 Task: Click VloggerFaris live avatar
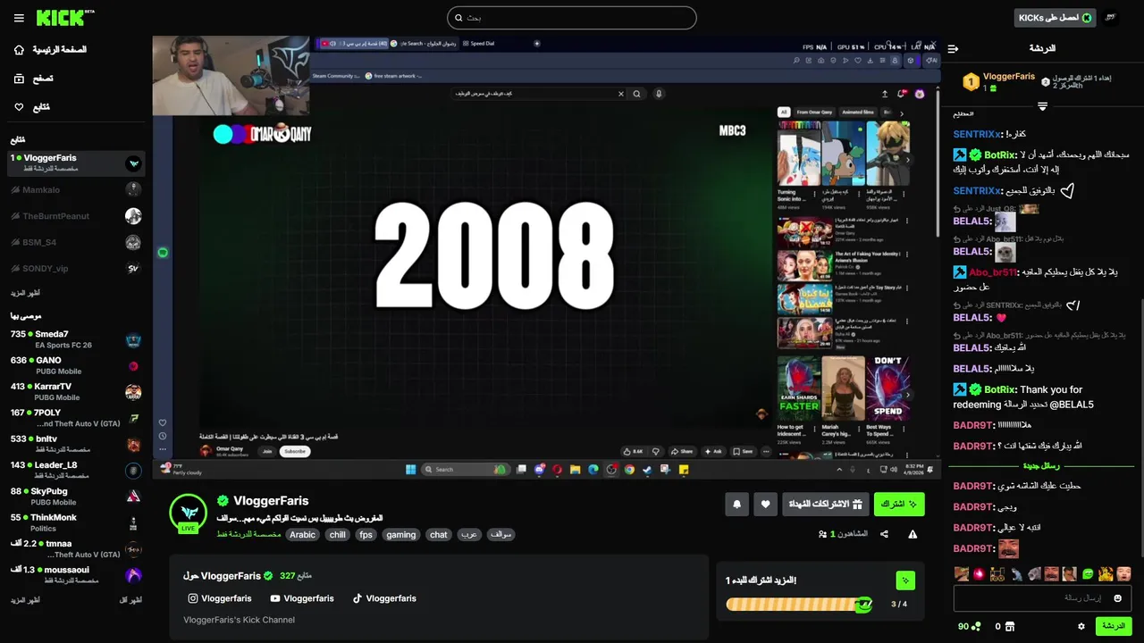(189, 513)
